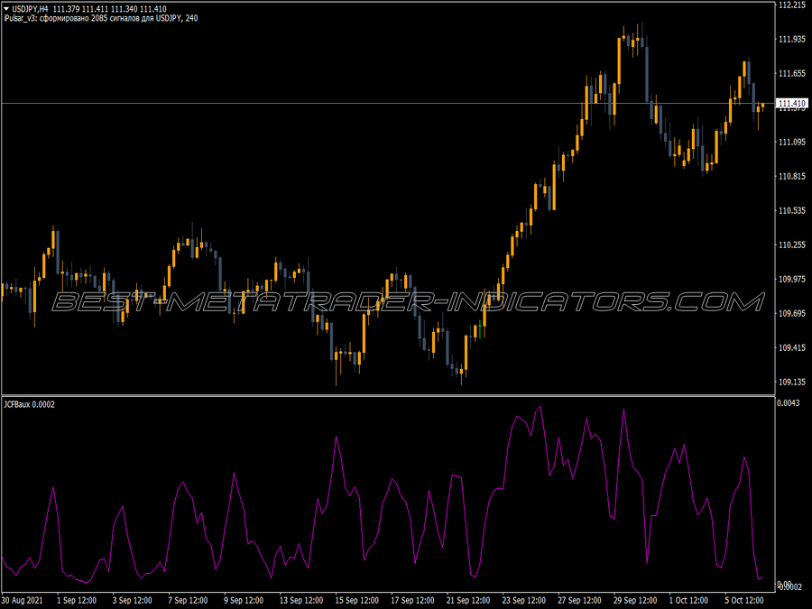This screenshot has height=609, width=812.
Task: Click the 109.415 price axis label
Action: (792, 347)
